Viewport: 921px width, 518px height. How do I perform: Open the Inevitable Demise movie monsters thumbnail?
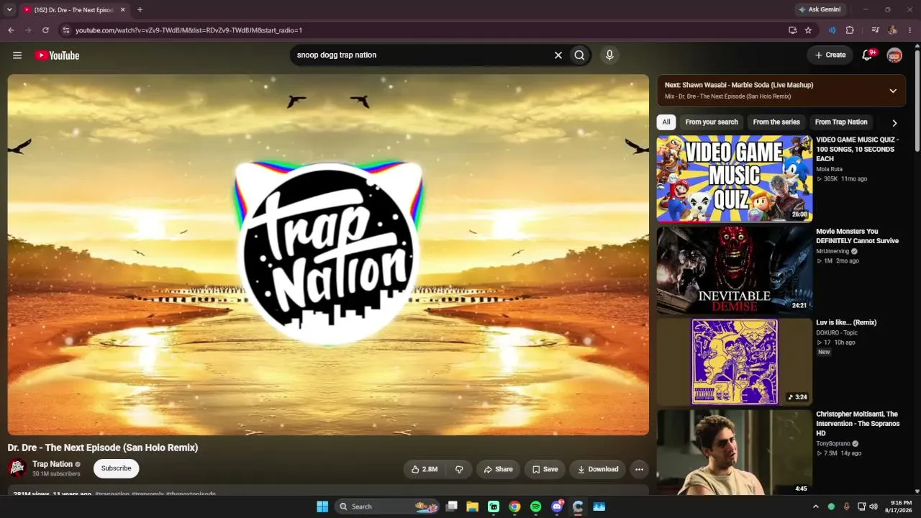tap(735, 271)
